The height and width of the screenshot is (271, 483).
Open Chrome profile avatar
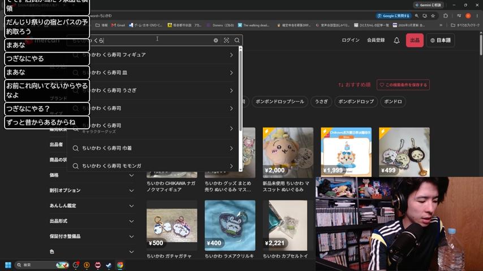468,16
